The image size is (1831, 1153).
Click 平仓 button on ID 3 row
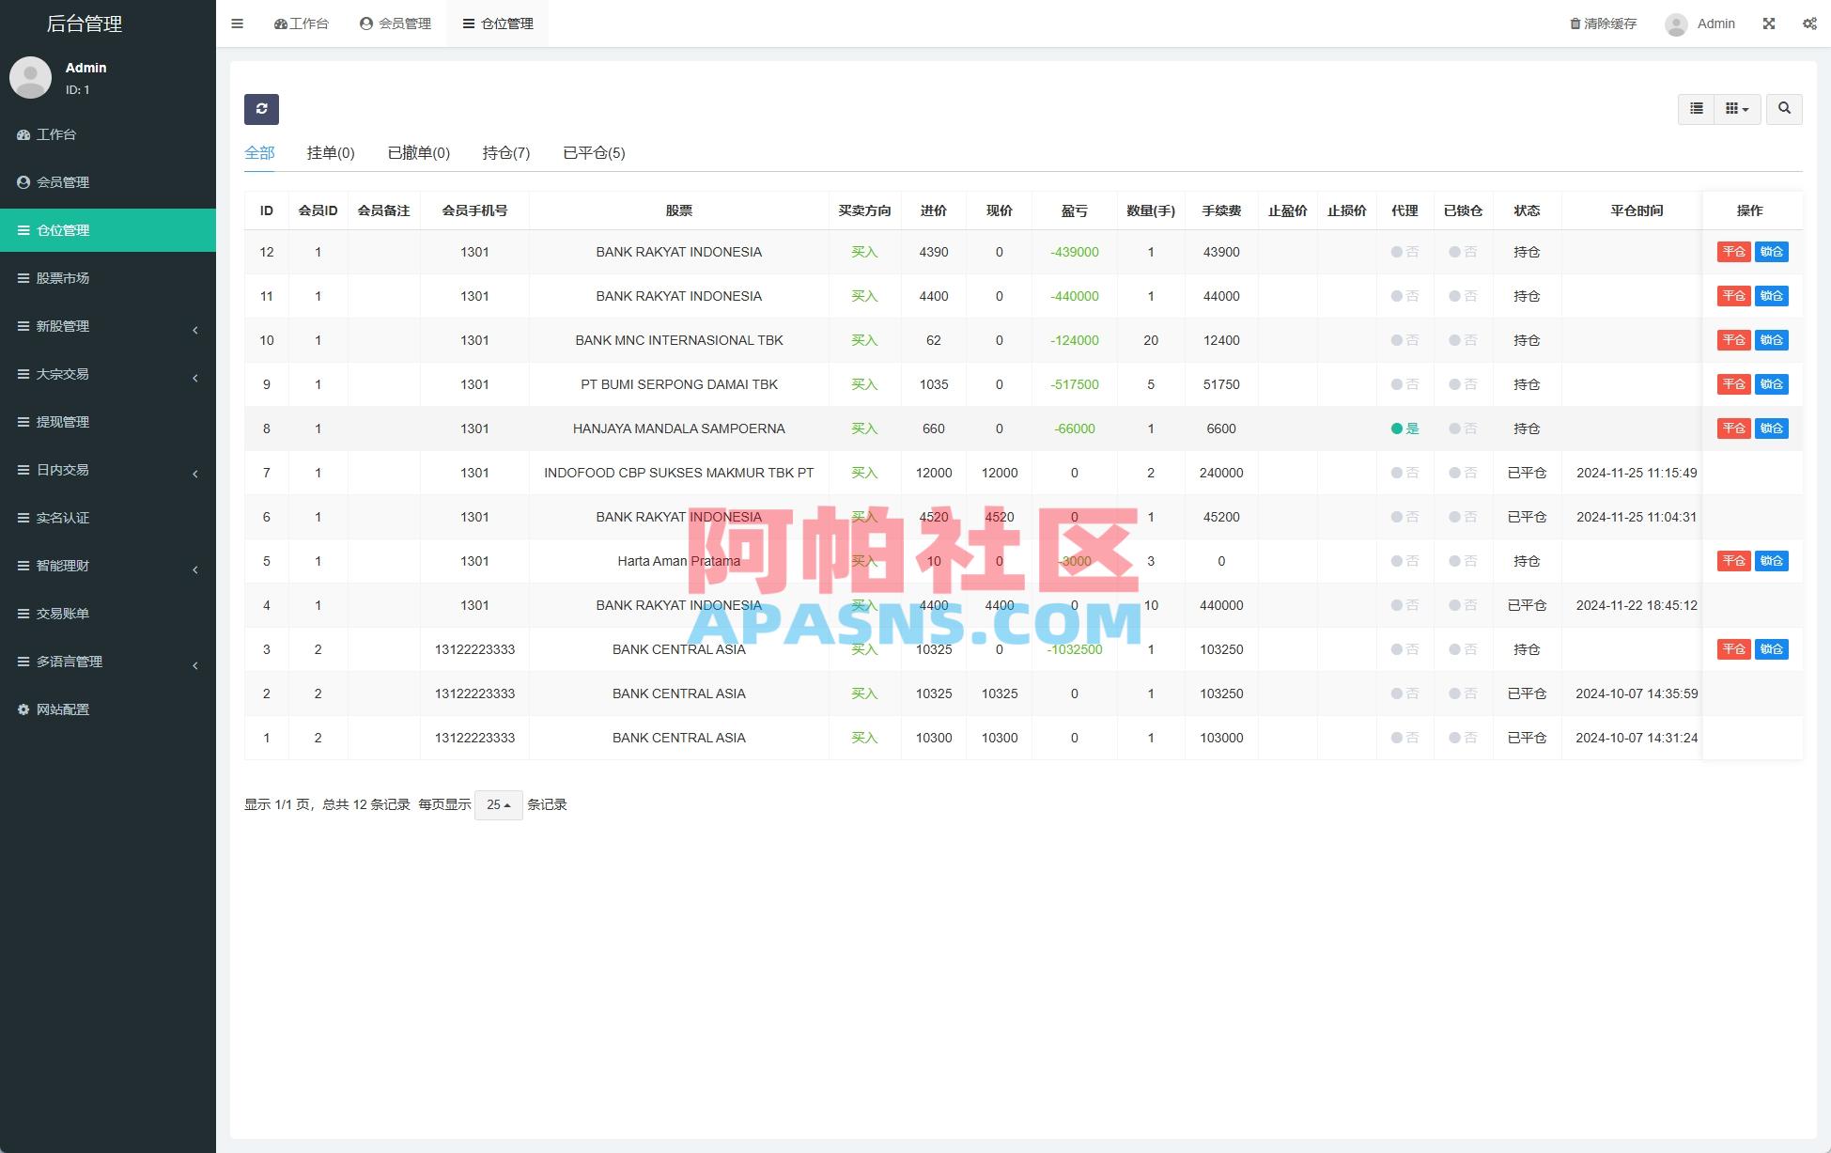click(x=1733, y=649)
